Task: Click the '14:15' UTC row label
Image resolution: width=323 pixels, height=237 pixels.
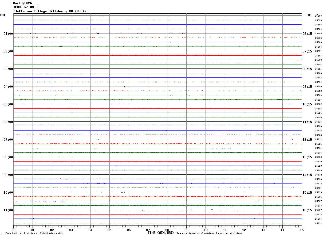Action: coord(307,175)
